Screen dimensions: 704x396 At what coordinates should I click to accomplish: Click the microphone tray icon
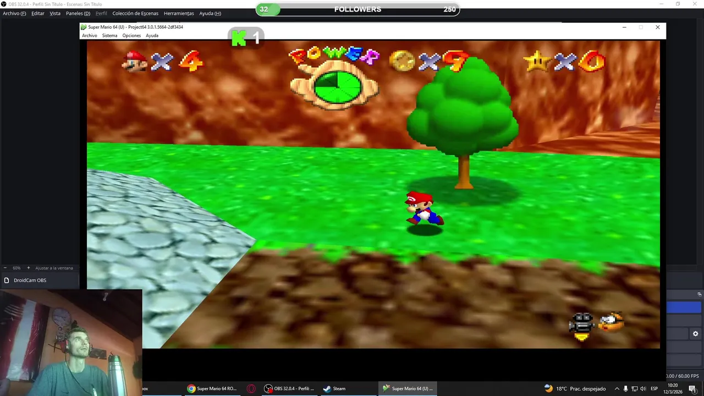pyautogui.click(x=625, y=388)
